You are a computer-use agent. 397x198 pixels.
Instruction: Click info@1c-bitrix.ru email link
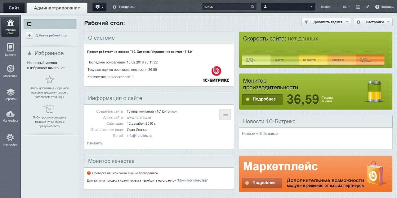(x=139, y=136)
